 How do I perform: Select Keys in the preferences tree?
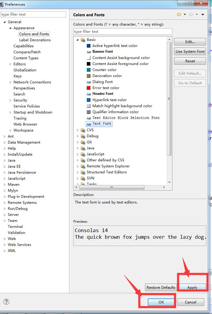(17, 76)
